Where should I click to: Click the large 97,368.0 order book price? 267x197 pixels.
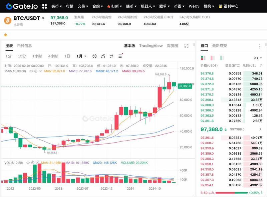(x=212, y=129)
